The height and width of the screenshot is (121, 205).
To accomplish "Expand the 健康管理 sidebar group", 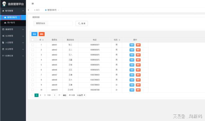I will [13, 29].
